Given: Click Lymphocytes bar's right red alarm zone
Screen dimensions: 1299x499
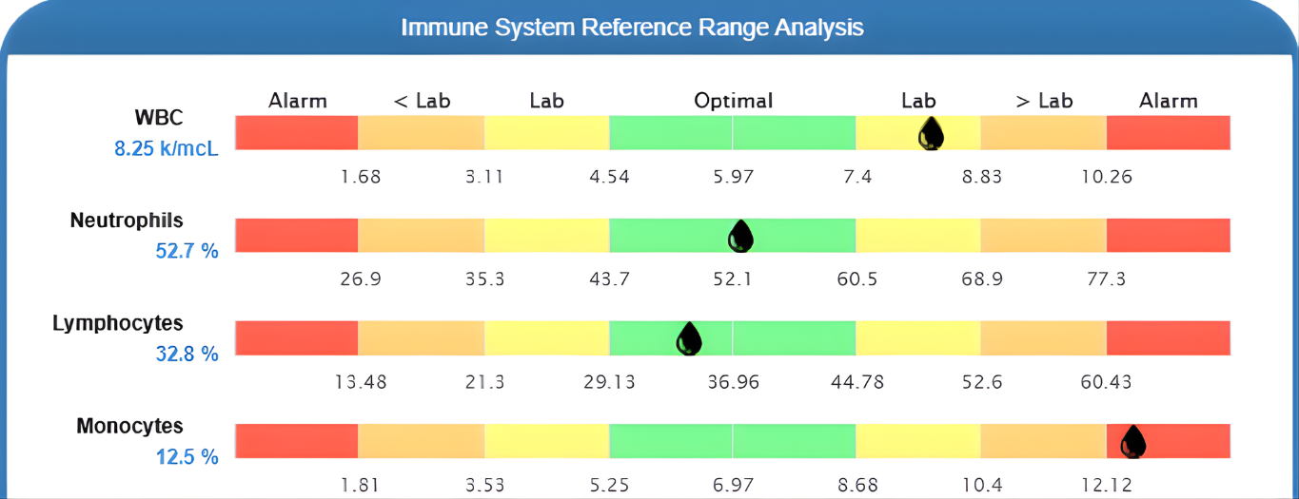Looking at the screenshot, I should (x=1169, y=338).
